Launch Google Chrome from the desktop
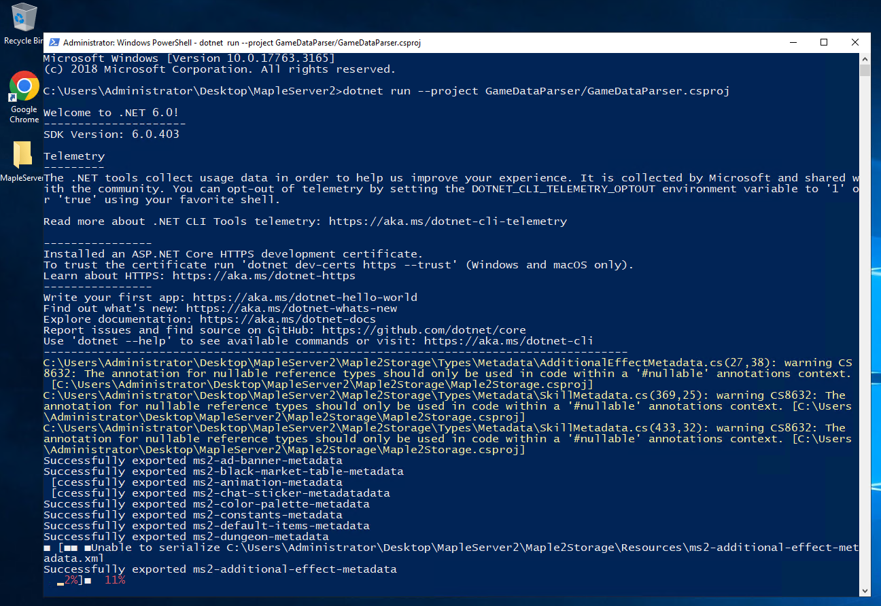 24,97
